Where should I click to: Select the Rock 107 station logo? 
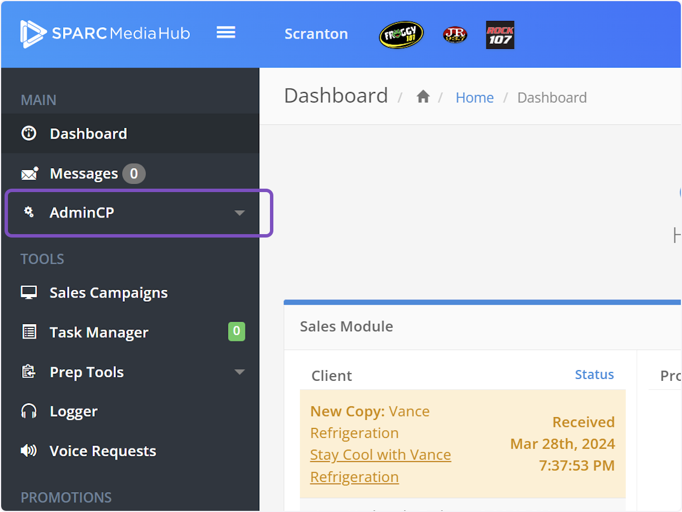point(500,35)
